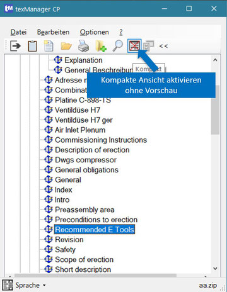Click the open folder toolbar icon
Viewport: 227px width, 292px height.
[66, 46]
